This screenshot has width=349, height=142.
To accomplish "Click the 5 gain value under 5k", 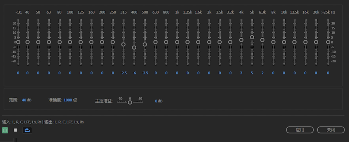I will click(x=252, y=73).
